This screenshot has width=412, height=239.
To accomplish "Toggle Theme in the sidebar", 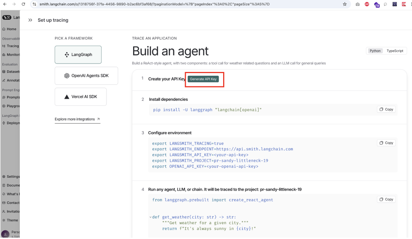I will 10,220.
